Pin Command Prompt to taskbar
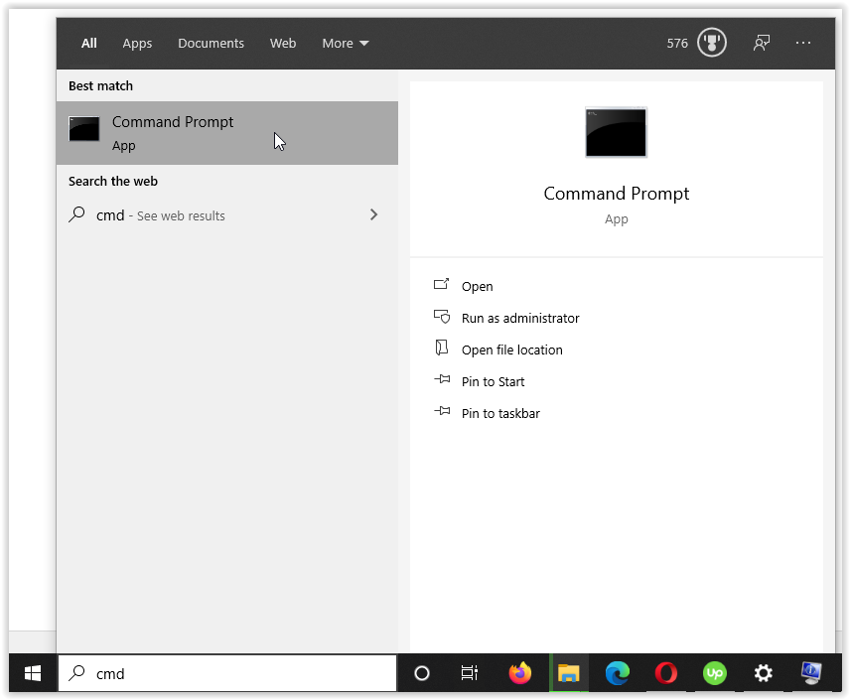850x700 pixels. click(x=500, y=413)
